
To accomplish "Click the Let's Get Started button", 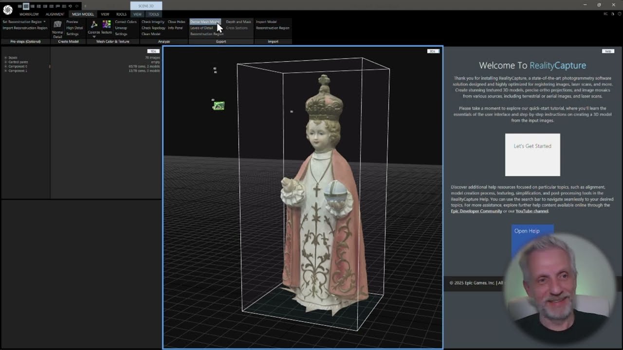I will 532,155.
